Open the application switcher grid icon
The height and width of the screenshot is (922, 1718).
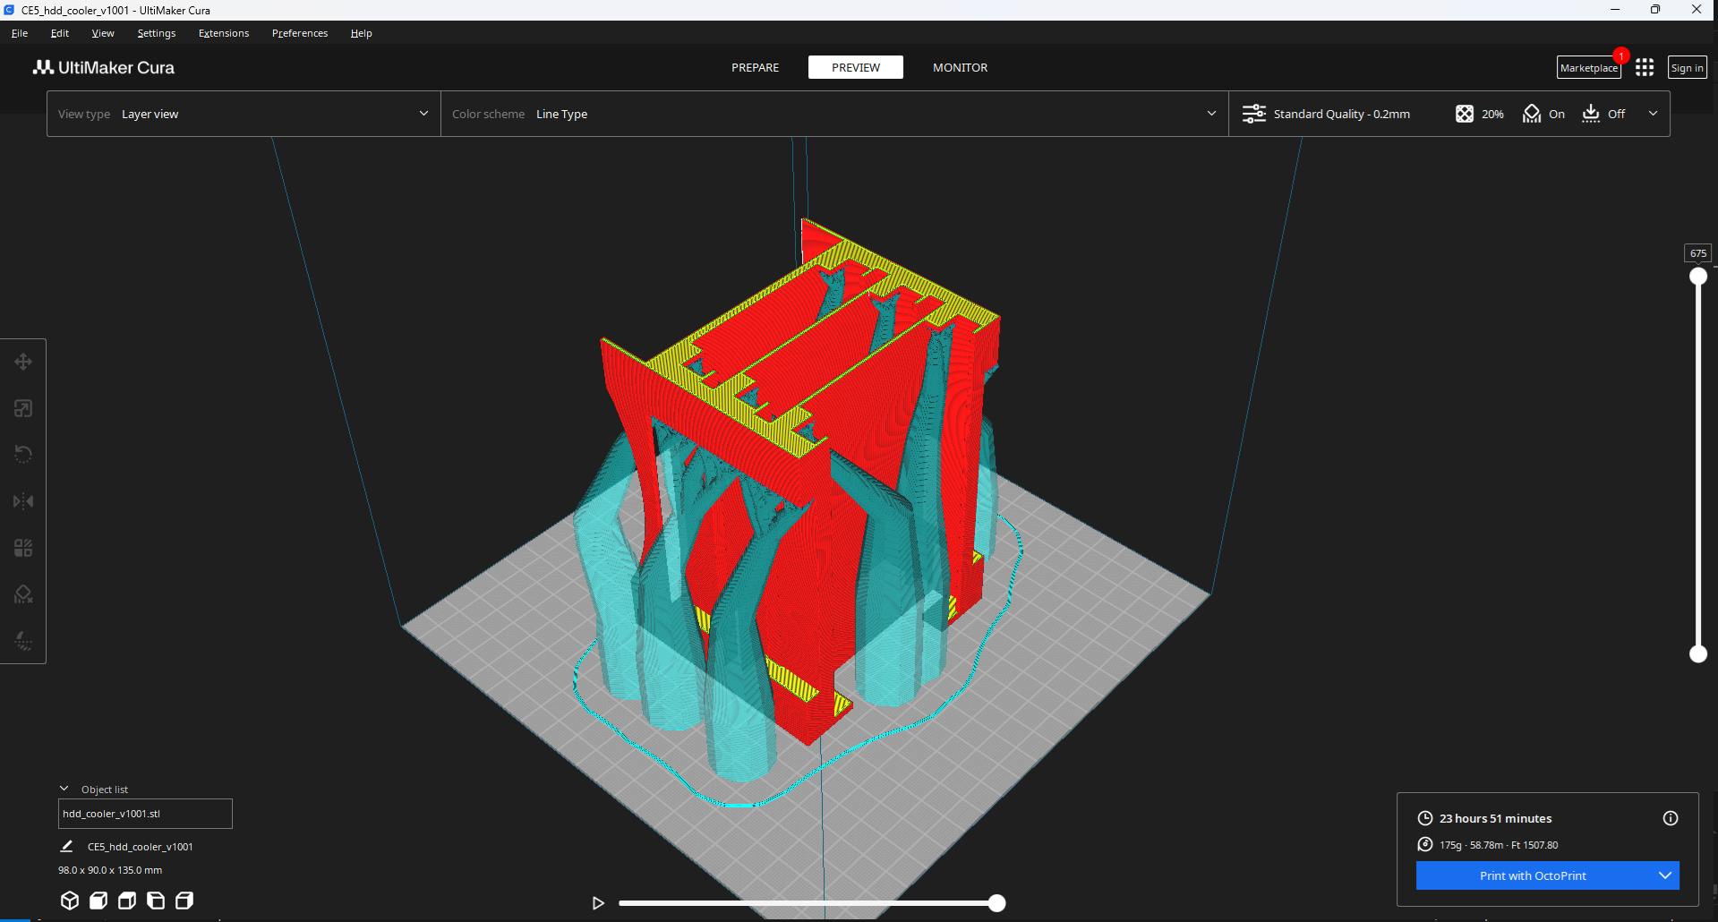click(1644, 68)
